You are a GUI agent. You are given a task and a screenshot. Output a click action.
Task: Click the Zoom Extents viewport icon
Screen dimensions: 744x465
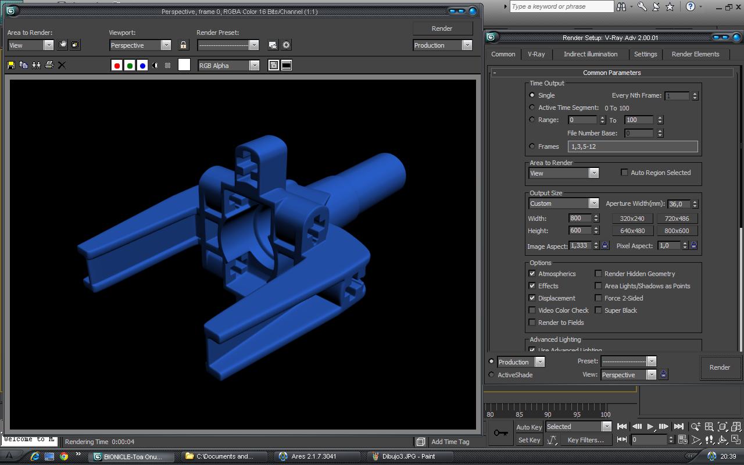pos(722,427)
